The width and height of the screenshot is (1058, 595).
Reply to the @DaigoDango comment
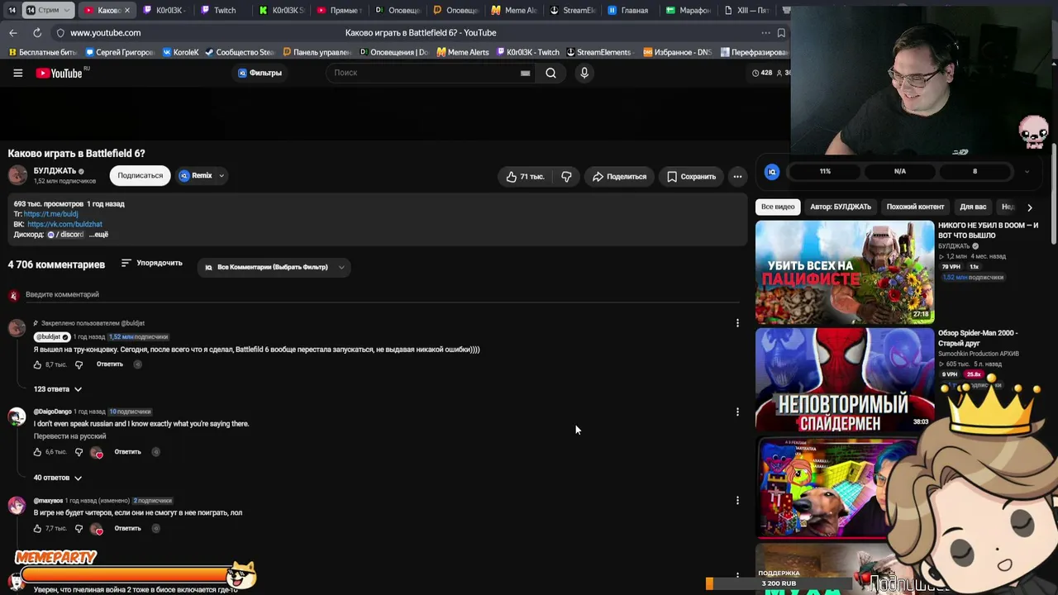coord(128,452)
